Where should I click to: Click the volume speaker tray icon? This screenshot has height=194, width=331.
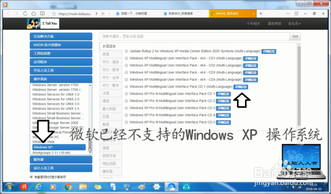point(293,187)
